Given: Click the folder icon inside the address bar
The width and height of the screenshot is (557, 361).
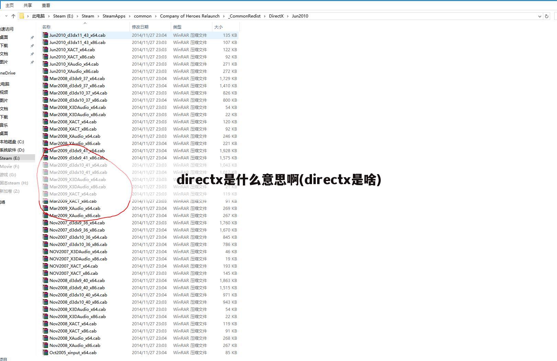Looking at the screenshot, I should pyautogui.click(x=21, y=16).
